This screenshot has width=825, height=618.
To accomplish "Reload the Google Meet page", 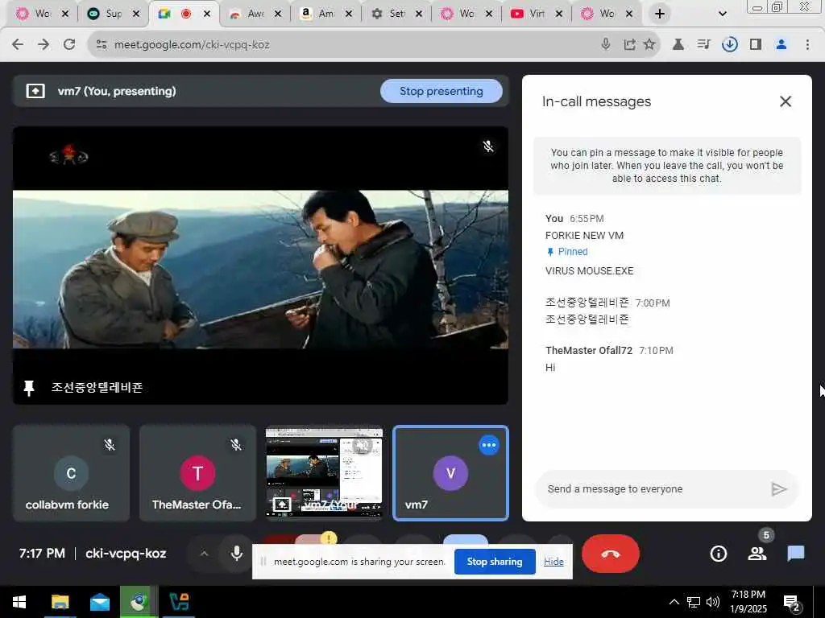I will point(69,45).
